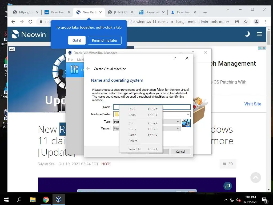Click the Chrome forward arrow
Viewport: 273px width, 205px height.
(x=22, y=22)
